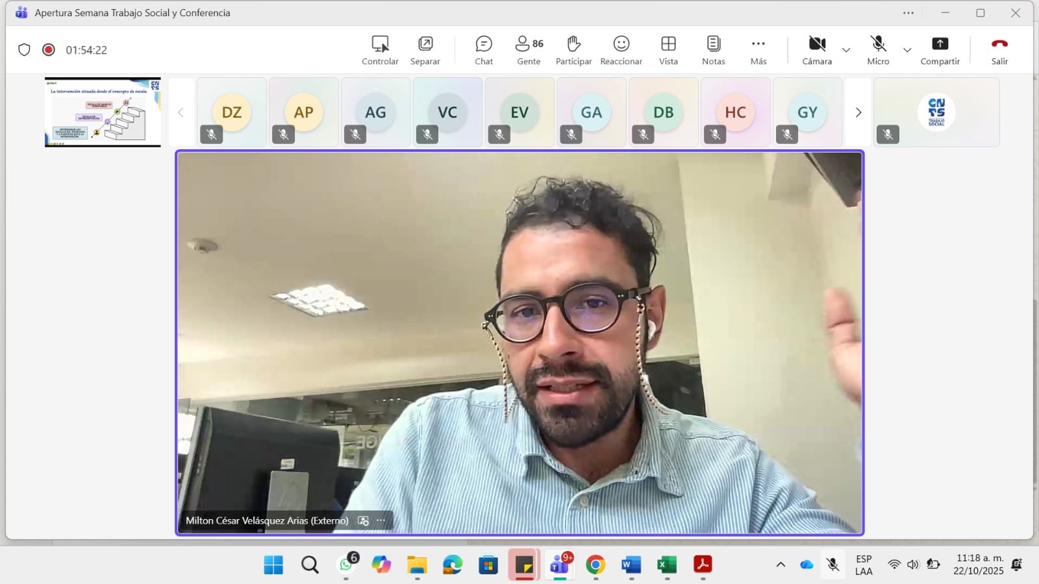Open more options on Milton's video
The height and width of the screenshot is (584, 1039).
[381, 520]
